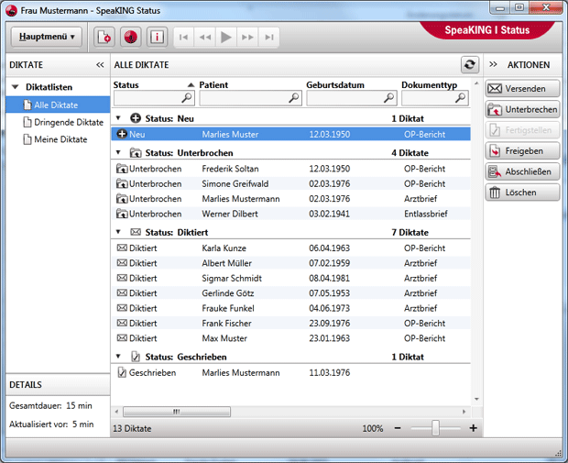Screen dimensions: 568x463
Task: Click the new dictation document icon
Action: coord(105,38)
